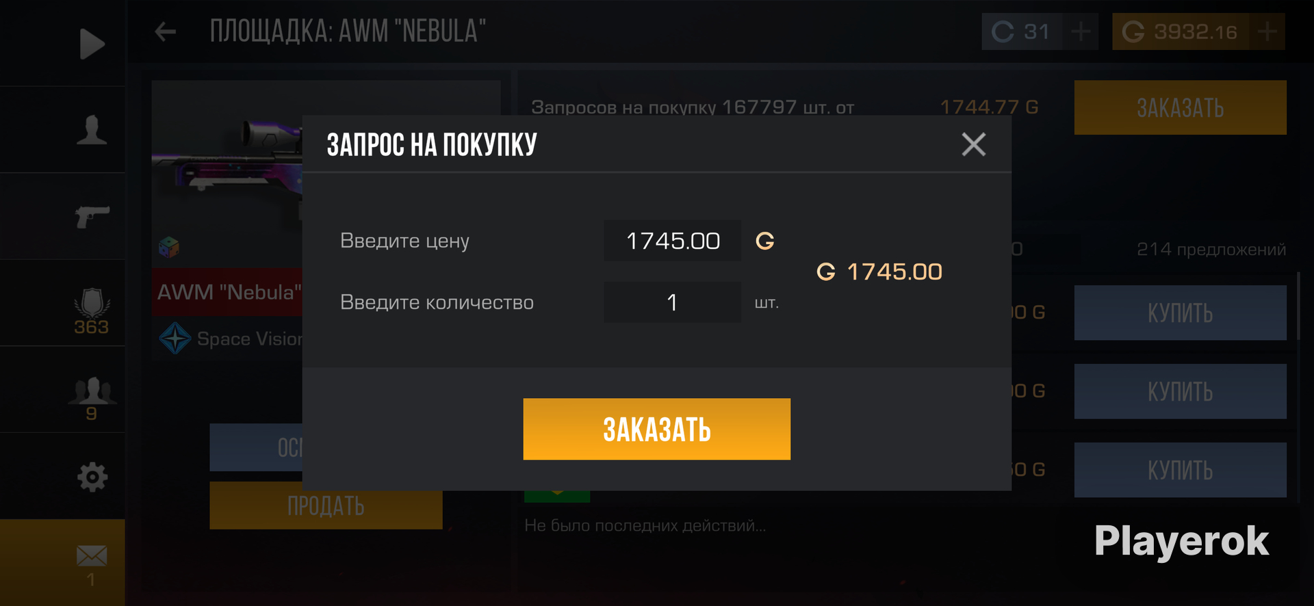
Task: Click the top-right ЗАКАЗАТЬ button
Action: pos(1180,107)
